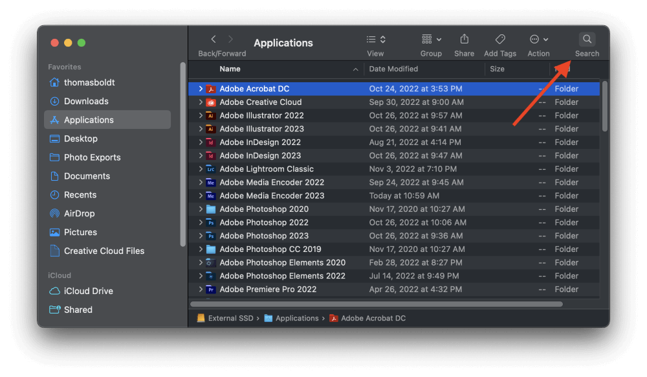Click the Search magnifier icon in toolbar
This screenshot has width=647, height=377.
point(587,40)
